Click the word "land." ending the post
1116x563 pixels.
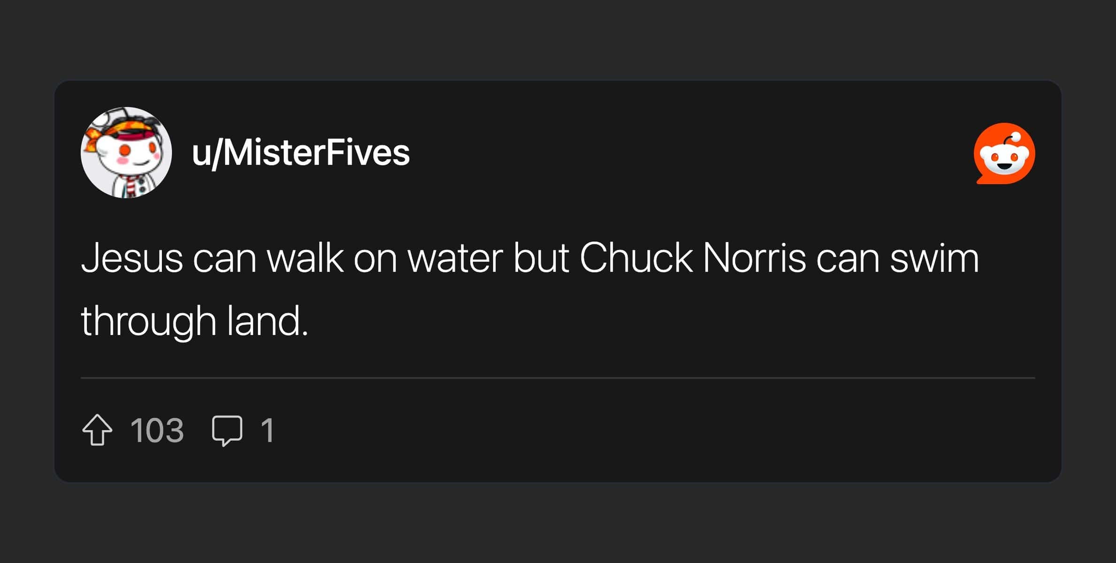click(268, 321)
